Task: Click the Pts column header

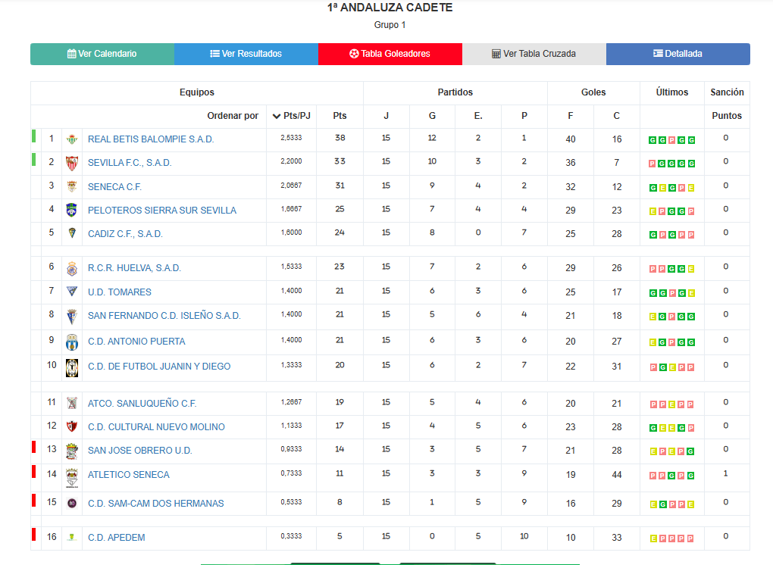Action: point(340,116)
